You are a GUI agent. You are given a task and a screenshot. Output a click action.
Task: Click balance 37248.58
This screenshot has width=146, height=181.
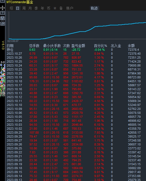pos(134,140)
